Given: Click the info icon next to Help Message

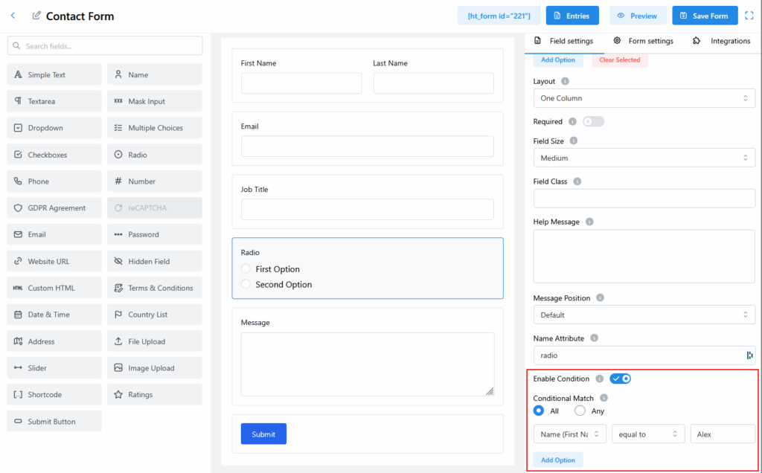Looking at the screenshot, I should [589, 222].
